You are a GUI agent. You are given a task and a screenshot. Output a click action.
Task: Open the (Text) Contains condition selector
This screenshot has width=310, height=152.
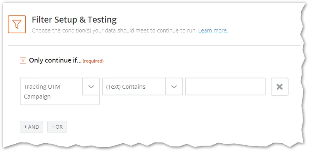[142, 86]
